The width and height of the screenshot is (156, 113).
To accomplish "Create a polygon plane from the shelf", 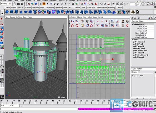I will point(26,12).
